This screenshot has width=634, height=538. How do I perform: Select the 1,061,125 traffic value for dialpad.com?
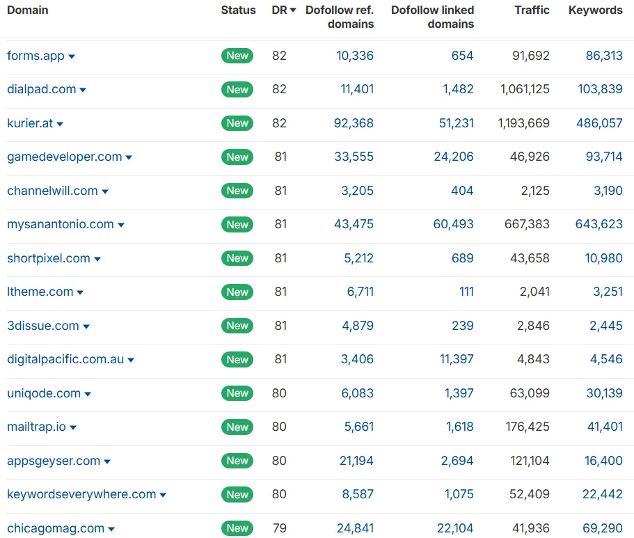click(x=525, y=89)
